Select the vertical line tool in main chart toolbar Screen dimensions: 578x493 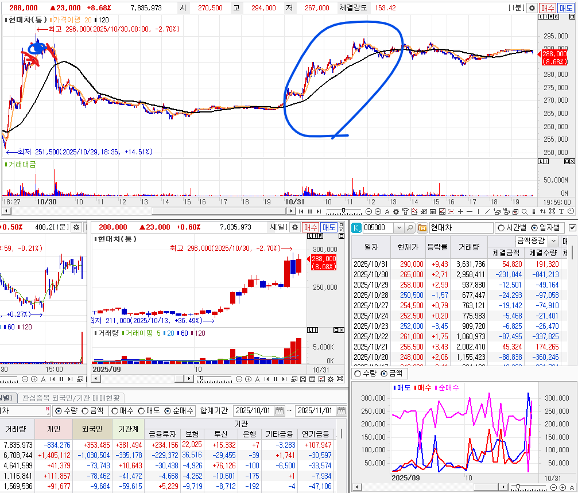478,212
